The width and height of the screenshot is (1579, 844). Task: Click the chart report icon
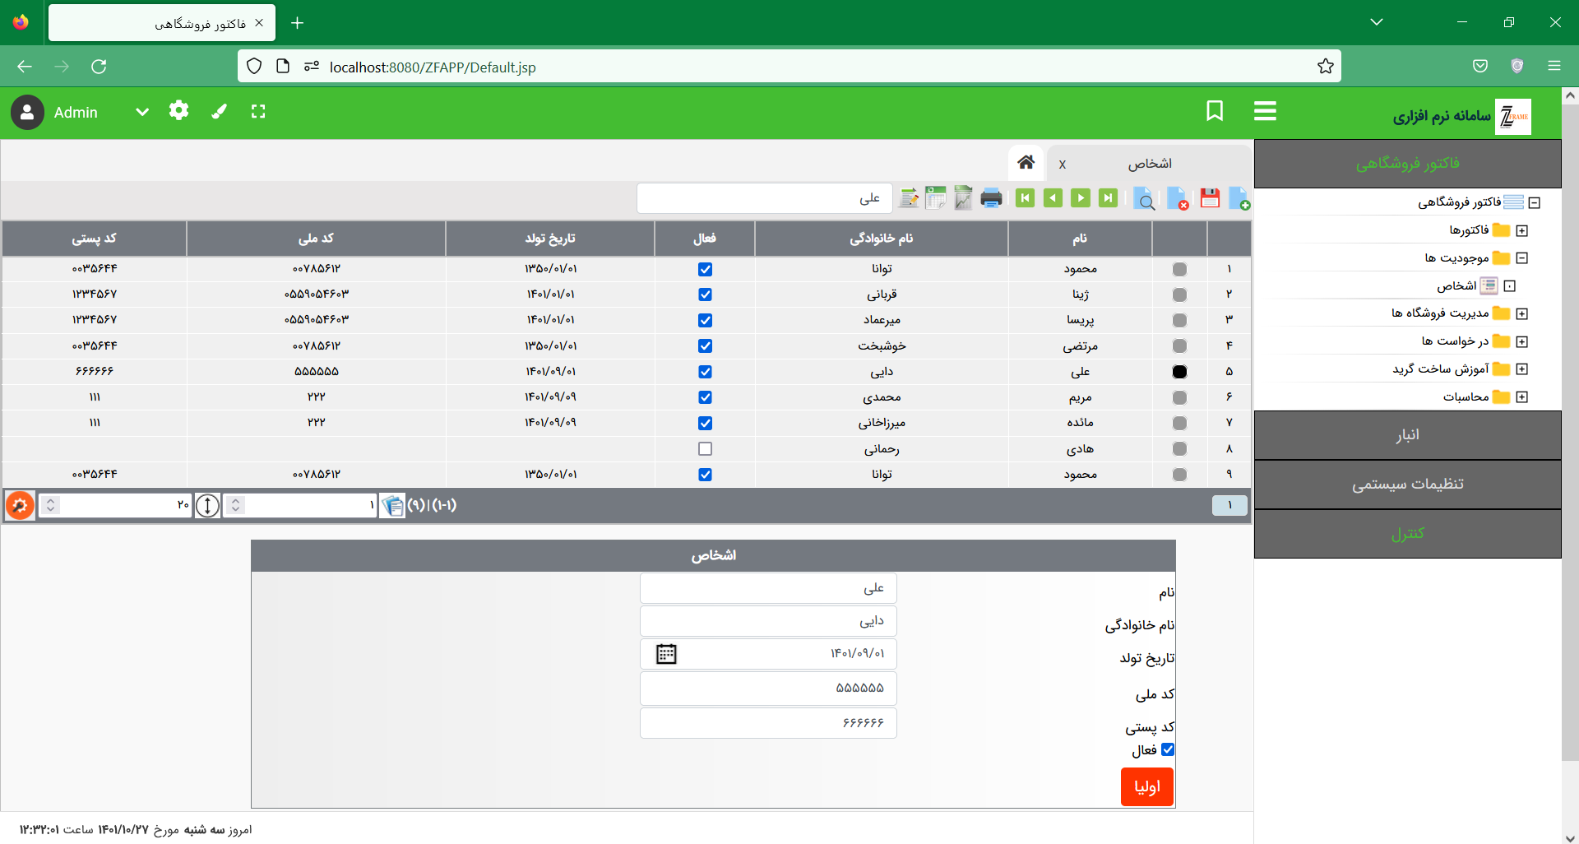pos(963,198)
